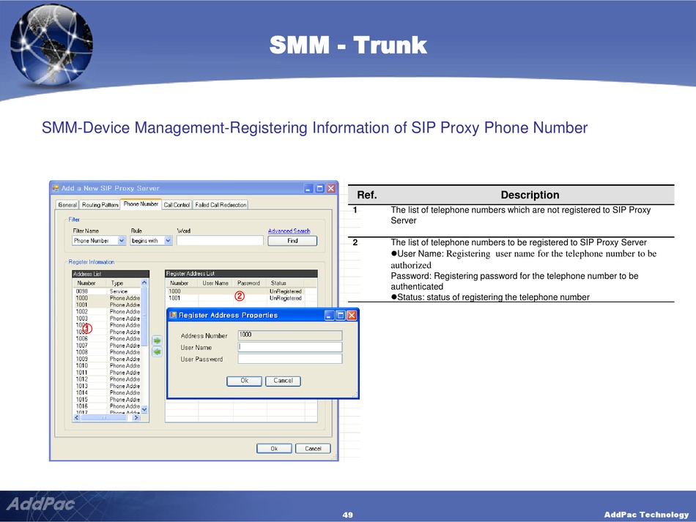The height and width of the screenshot is (522, 696).
Task: Focus the Word filter input field
Action: point(220,240)
